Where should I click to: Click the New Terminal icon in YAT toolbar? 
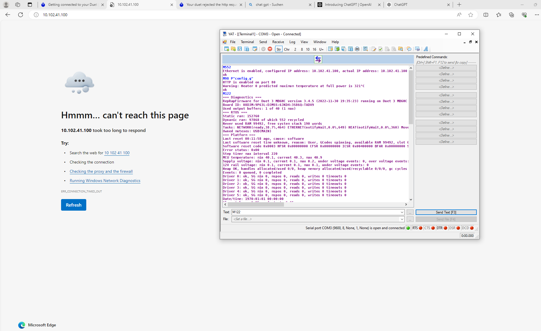click(227, 49)
